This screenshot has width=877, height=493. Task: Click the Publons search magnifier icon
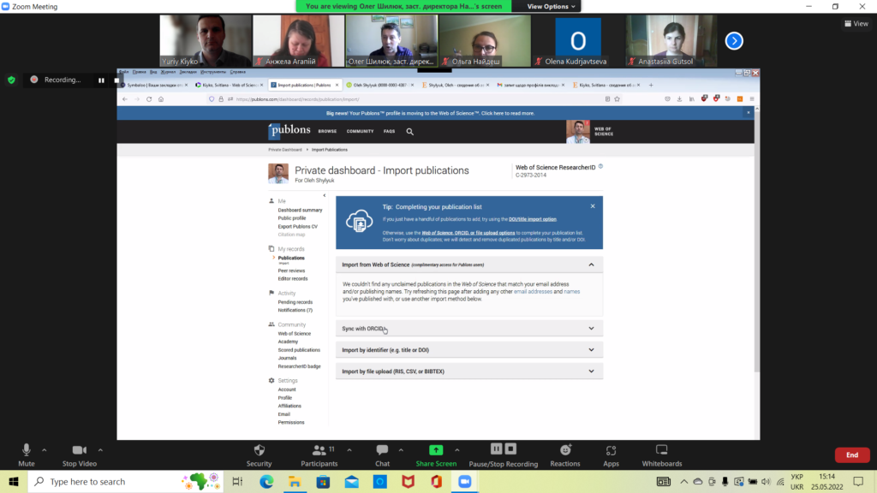(410, 132)
